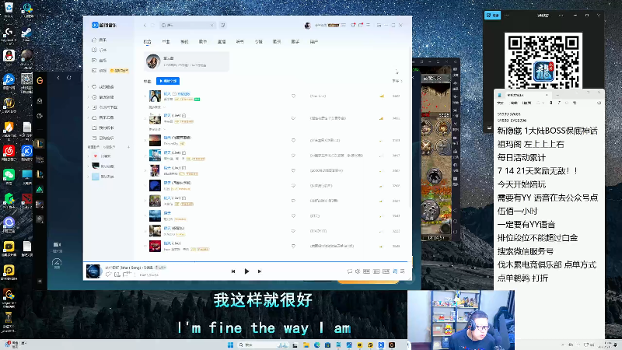Open Recycle Bin desktop icon

pos(9,9)
